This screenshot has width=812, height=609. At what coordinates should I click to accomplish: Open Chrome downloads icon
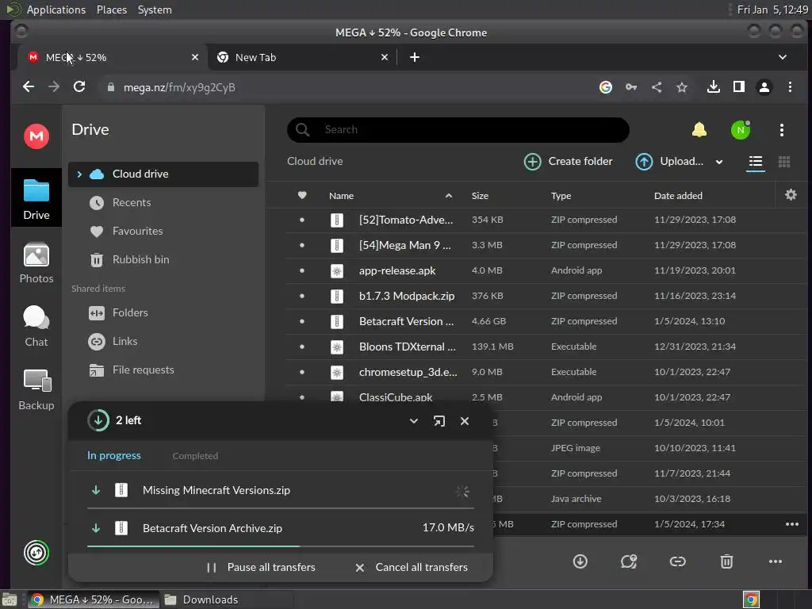(714, 87)
